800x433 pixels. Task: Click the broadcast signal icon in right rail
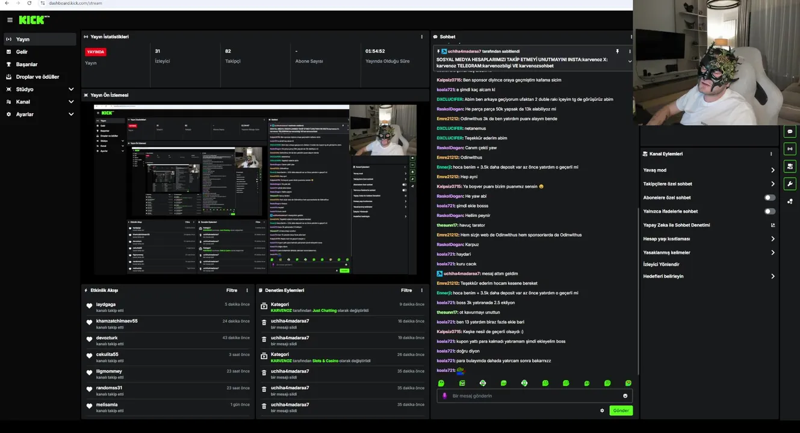pyautogui.click(x=790, y=149)
